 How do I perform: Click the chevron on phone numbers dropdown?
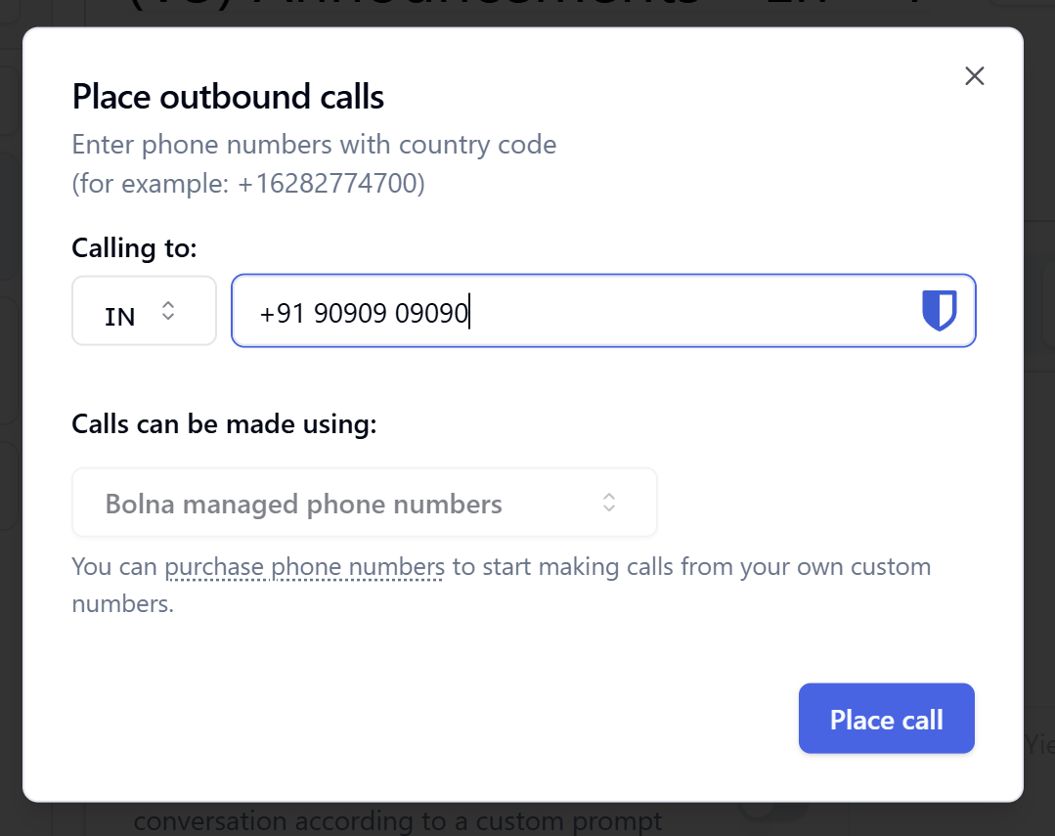pyautogui.click(x=609, y=502)
